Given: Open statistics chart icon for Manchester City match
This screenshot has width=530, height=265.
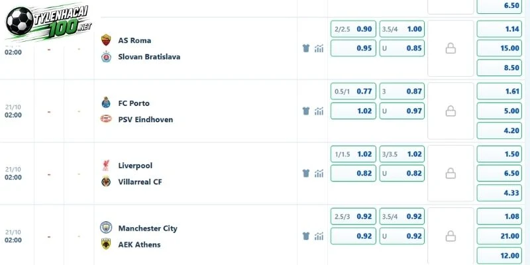Looking at the screenshot, I should click(x=319, y=236).
